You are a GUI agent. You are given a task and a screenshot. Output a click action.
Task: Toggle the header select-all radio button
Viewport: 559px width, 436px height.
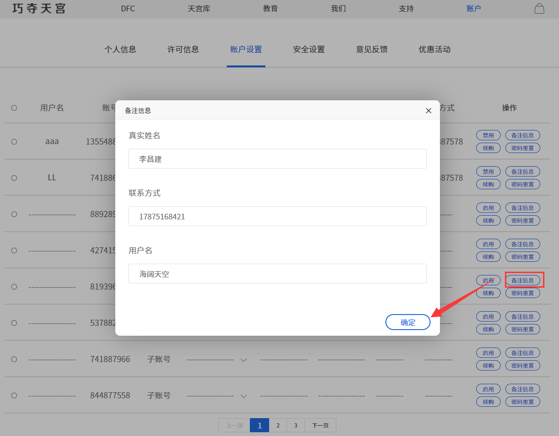tap(14, 108)
